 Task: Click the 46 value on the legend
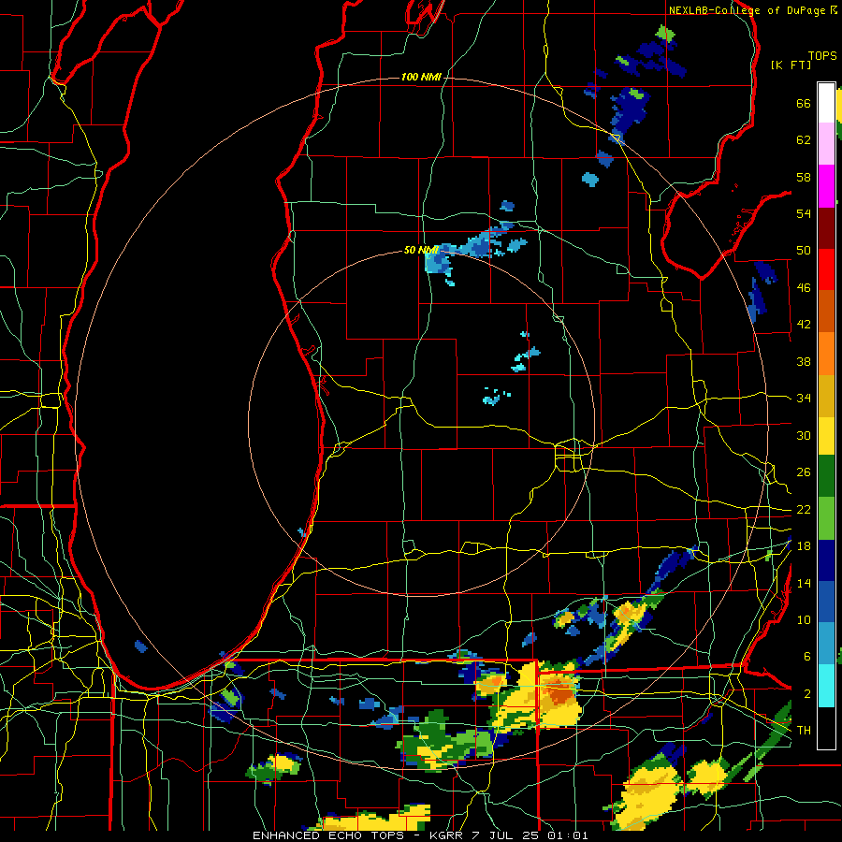click(804, 288)
